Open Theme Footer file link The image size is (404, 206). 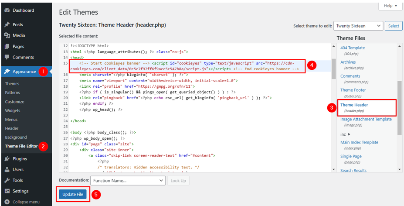coord(353,90)
